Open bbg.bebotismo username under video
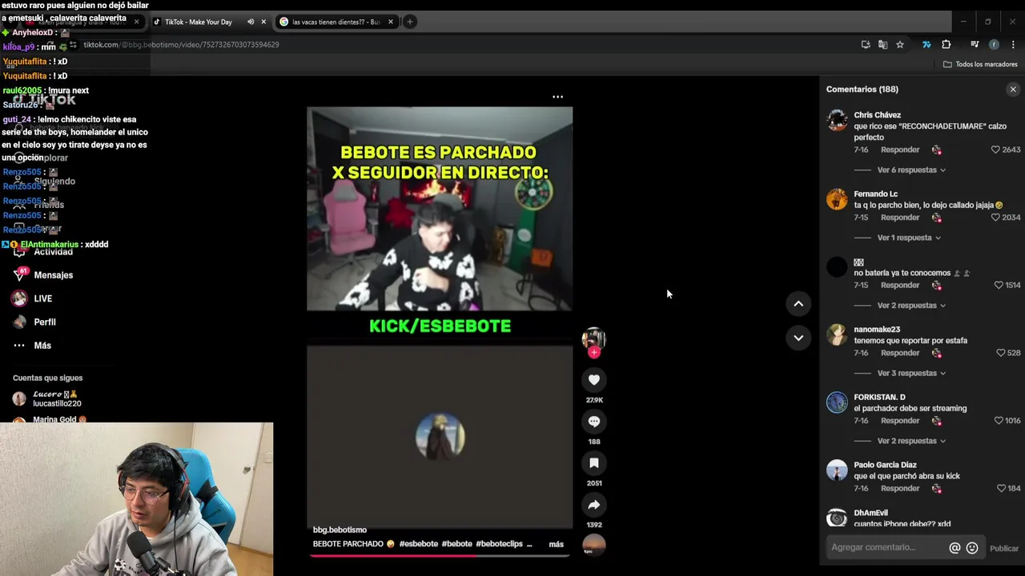1025x576 pixels. [340, 530]
